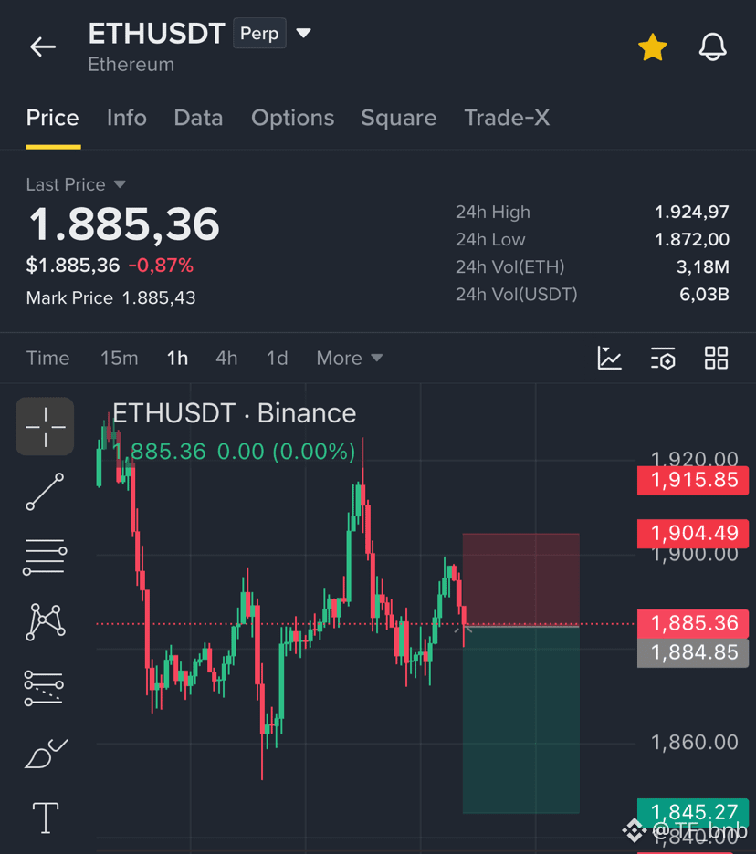Viewport: 756px width, 854px height.
Task: Open the chart layout grid icon
Action: pos(716,359)
